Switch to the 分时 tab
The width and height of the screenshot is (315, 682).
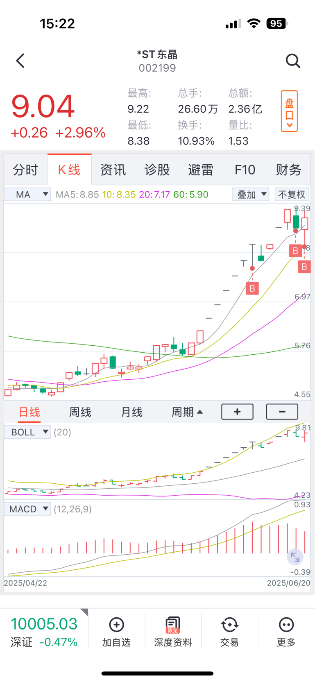tap(25, 170)
